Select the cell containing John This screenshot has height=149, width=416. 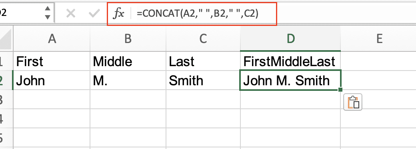coord(52,80)
